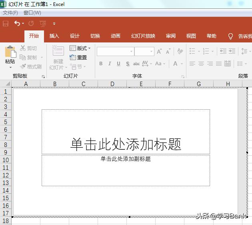Switch to the 审阅 ribbon tab
This screenshot has height=225, width=252.
point(171,36)
